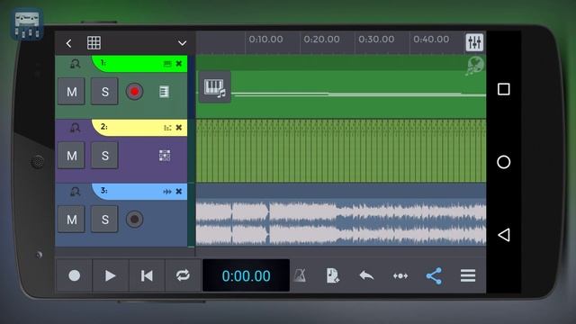Open the piano keyboard instrument icon

point(215,87)
